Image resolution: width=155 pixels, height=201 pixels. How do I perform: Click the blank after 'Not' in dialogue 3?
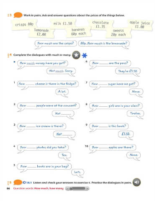67,134
